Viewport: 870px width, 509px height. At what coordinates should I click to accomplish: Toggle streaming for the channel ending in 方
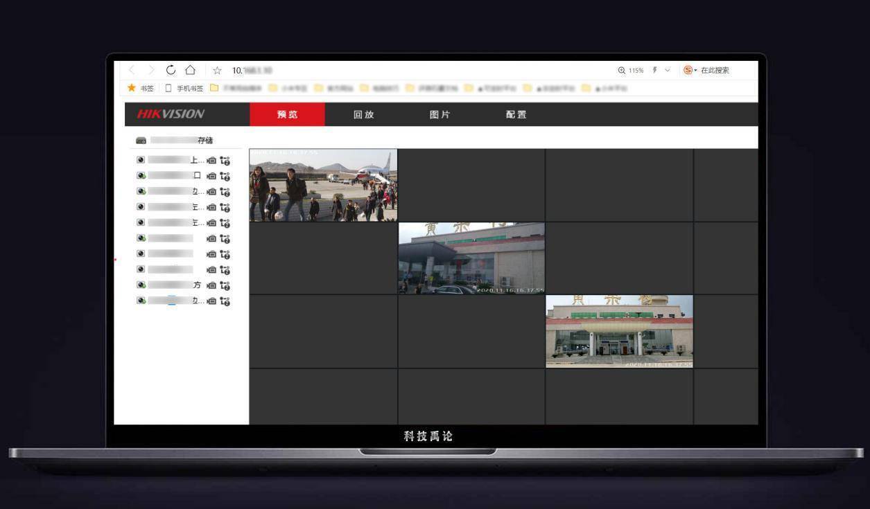coord(212,285)
